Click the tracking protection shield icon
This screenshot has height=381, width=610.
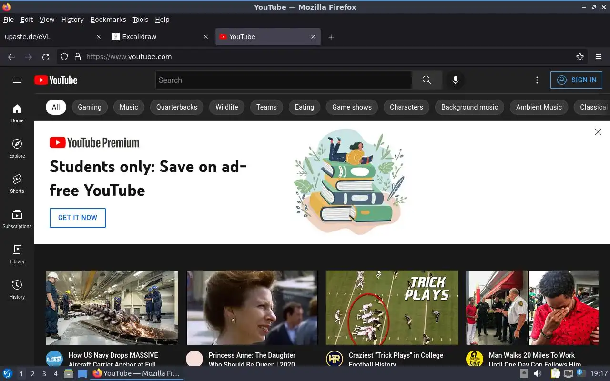64,57
